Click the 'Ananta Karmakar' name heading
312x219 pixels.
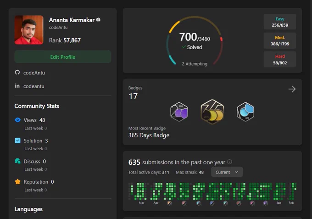72,20
